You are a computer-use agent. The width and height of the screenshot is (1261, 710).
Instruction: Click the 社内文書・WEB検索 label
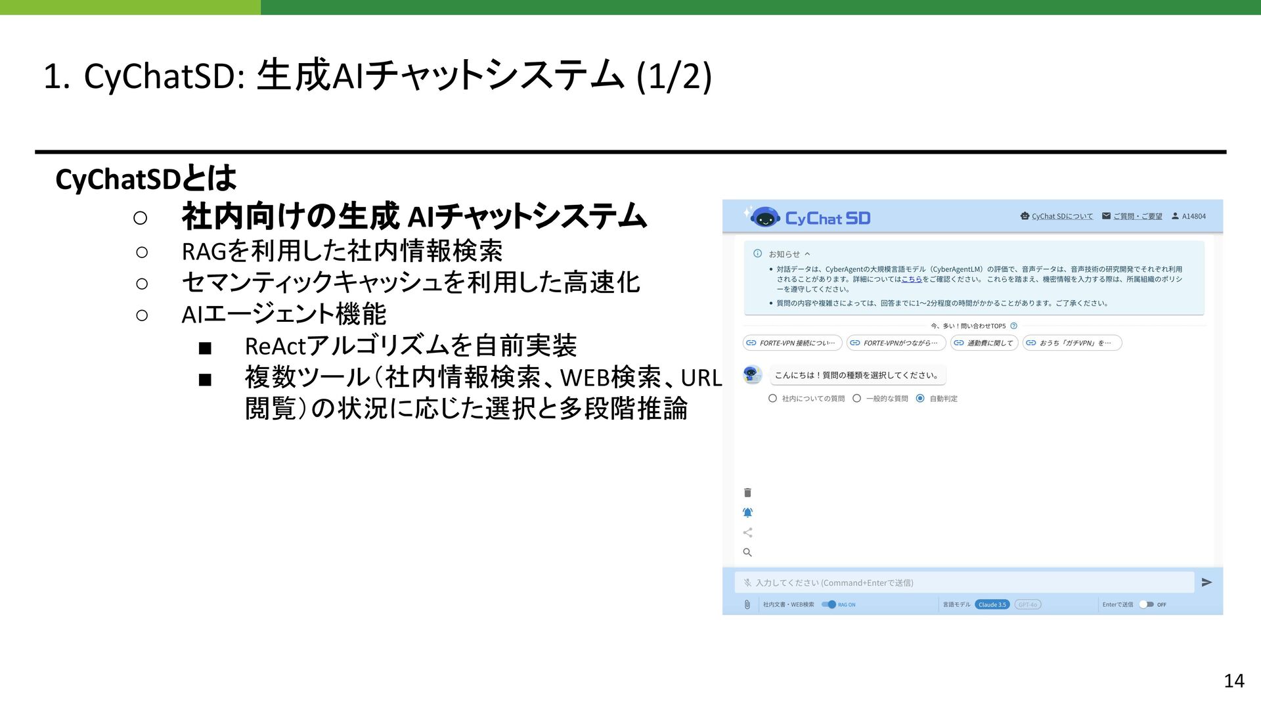click(788, 604)
